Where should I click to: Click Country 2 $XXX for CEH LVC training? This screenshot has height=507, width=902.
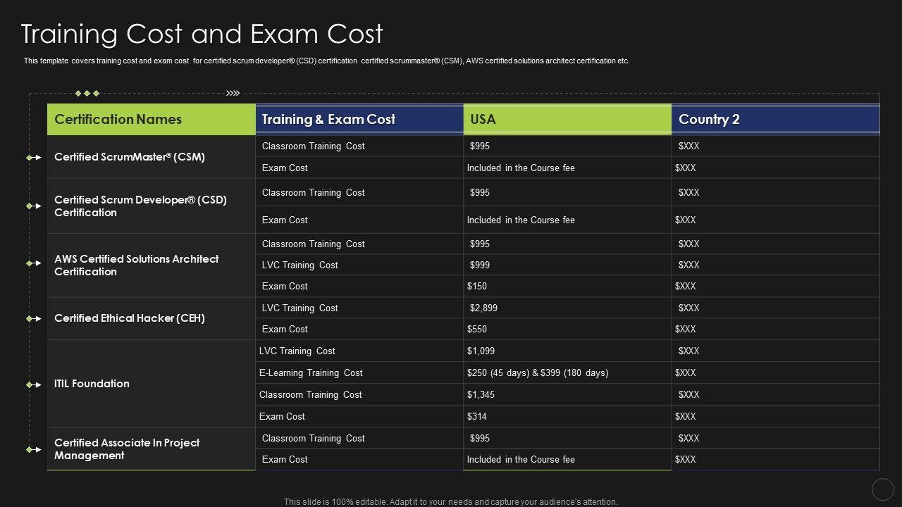[688, 308]
